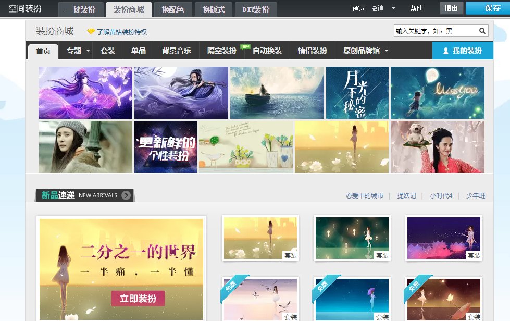This screenshot has width=510, height=321.
Task: Switch to the 一键装扮 tab
Action: (80, 9)
